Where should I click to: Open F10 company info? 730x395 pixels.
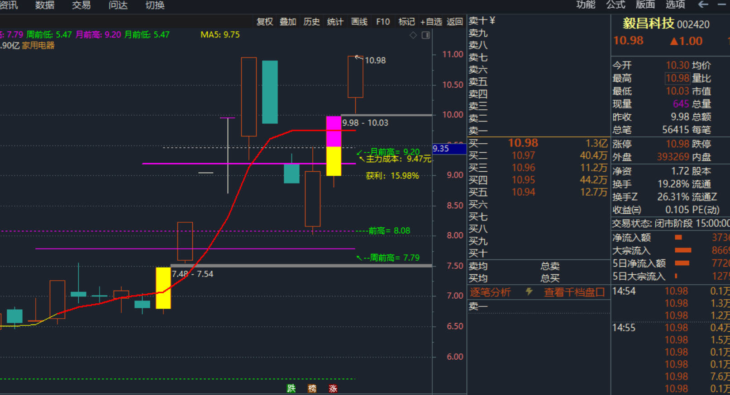coord(383,22)
